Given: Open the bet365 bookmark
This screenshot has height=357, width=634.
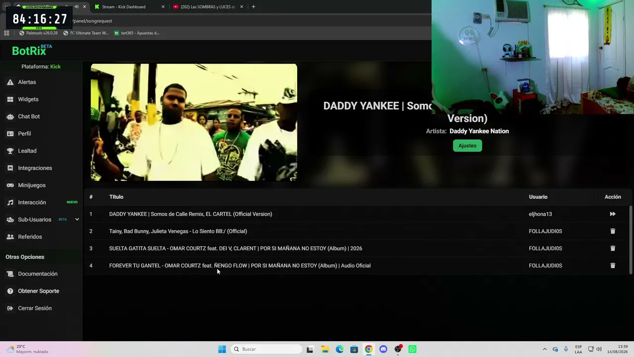Looking at the screenshot, I should coord(137,33).
